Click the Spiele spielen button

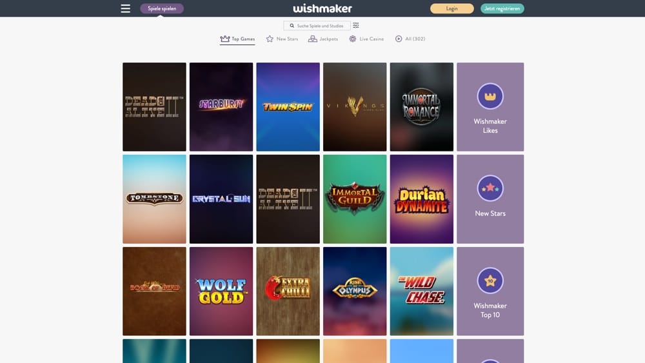point(162,8)
